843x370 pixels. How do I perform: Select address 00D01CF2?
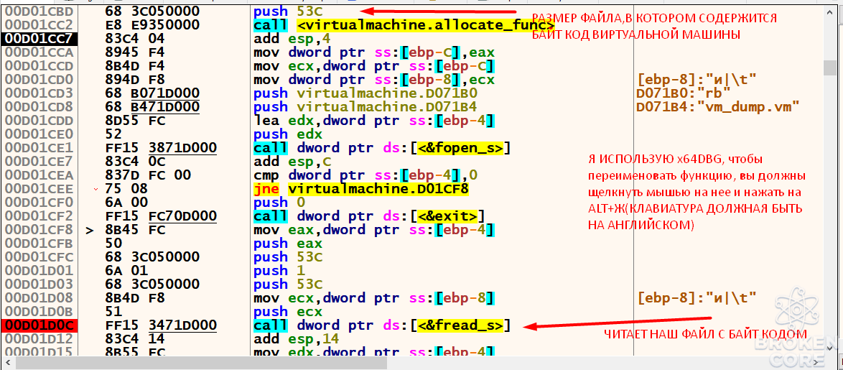39,216
